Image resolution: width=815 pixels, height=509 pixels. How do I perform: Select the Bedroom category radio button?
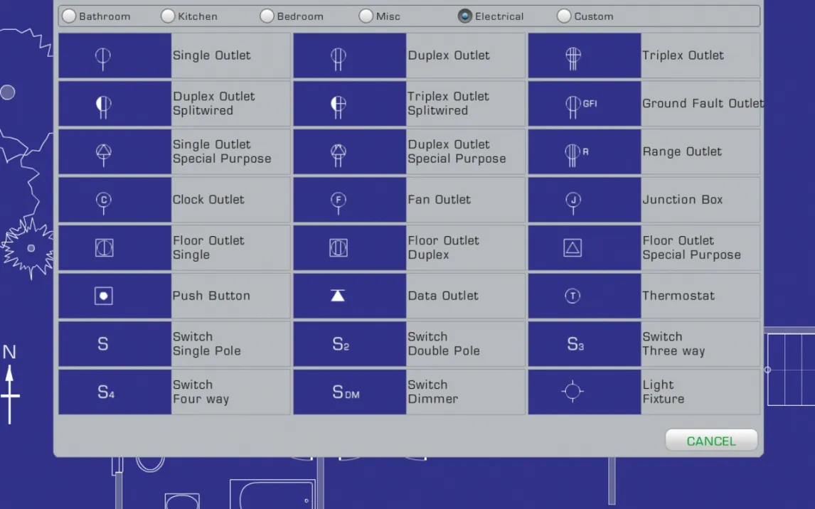point(267,16)
